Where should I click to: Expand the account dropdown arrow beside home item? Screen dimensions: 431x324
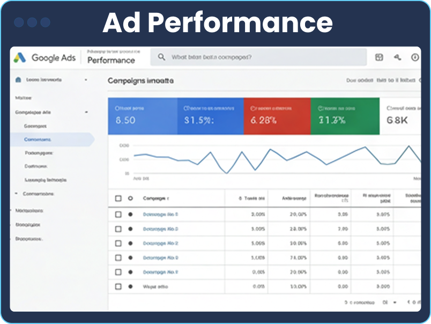coord(86,80)
